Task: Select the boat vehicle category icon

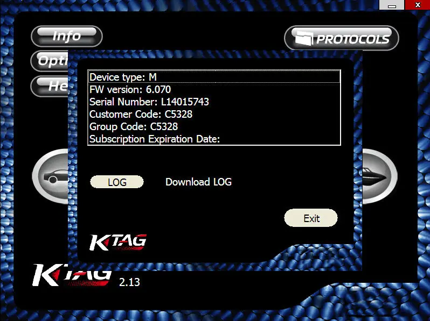Action: coord(379,176)
